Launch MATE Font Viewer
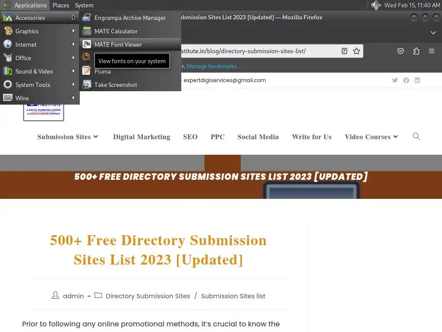This screenshot has width=442, height=332. point(130,45)
